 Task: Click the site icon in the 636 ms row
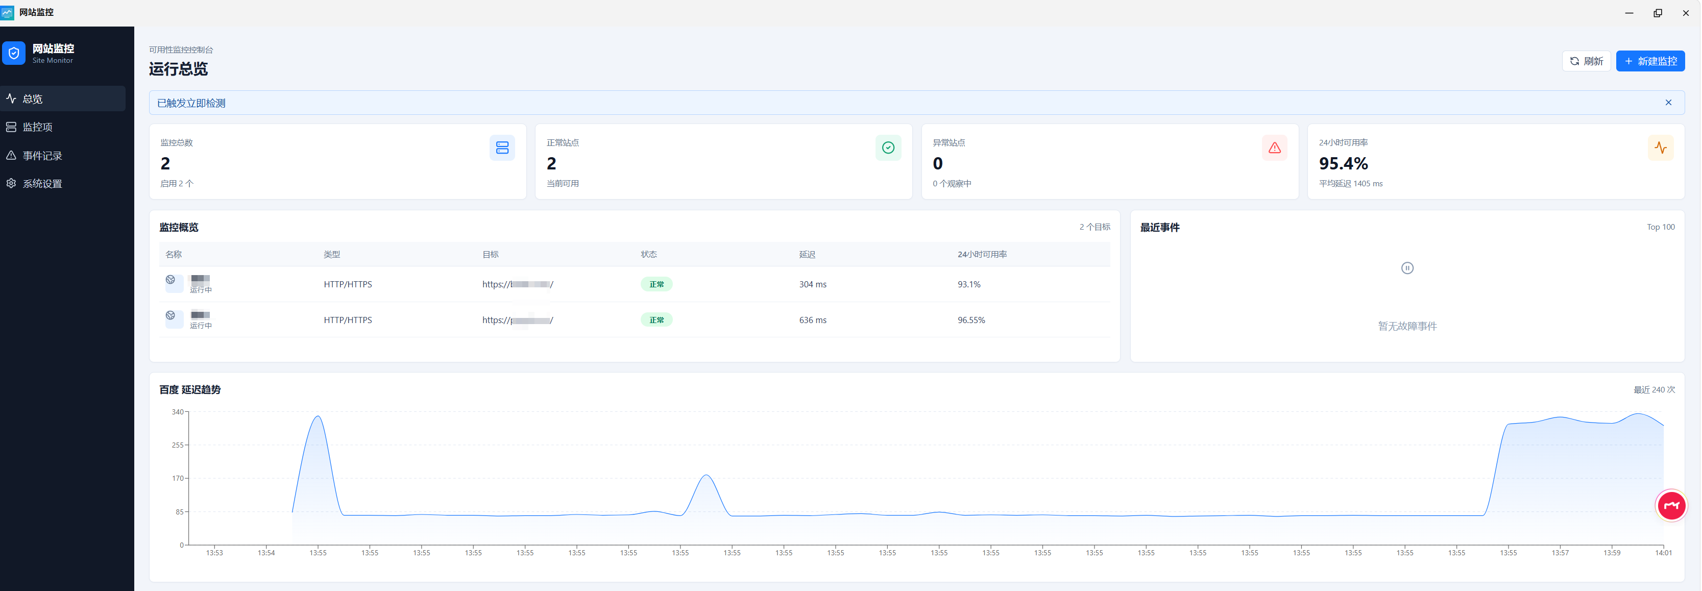click(x=174, y=319)
